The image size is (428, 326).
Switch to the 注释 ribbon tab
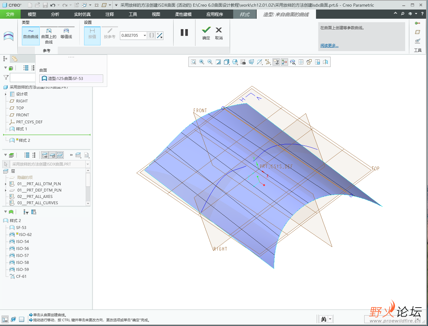click(110, 14)
